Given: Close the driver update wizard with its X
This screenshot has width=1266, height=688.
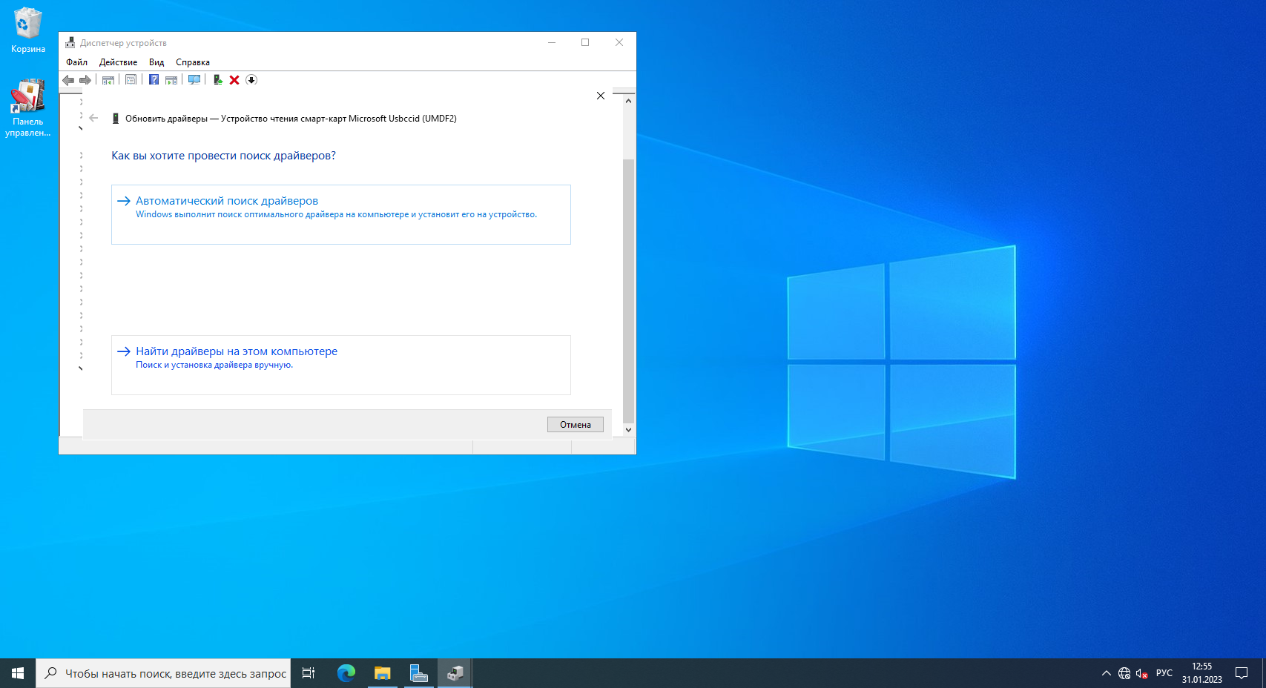Looking at the screenshot, I should (601, 96).
